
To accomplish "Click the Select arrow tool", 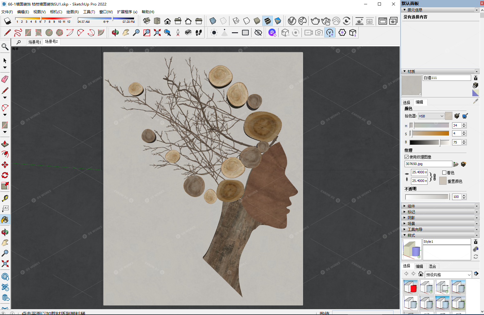I will coord(5,60).
